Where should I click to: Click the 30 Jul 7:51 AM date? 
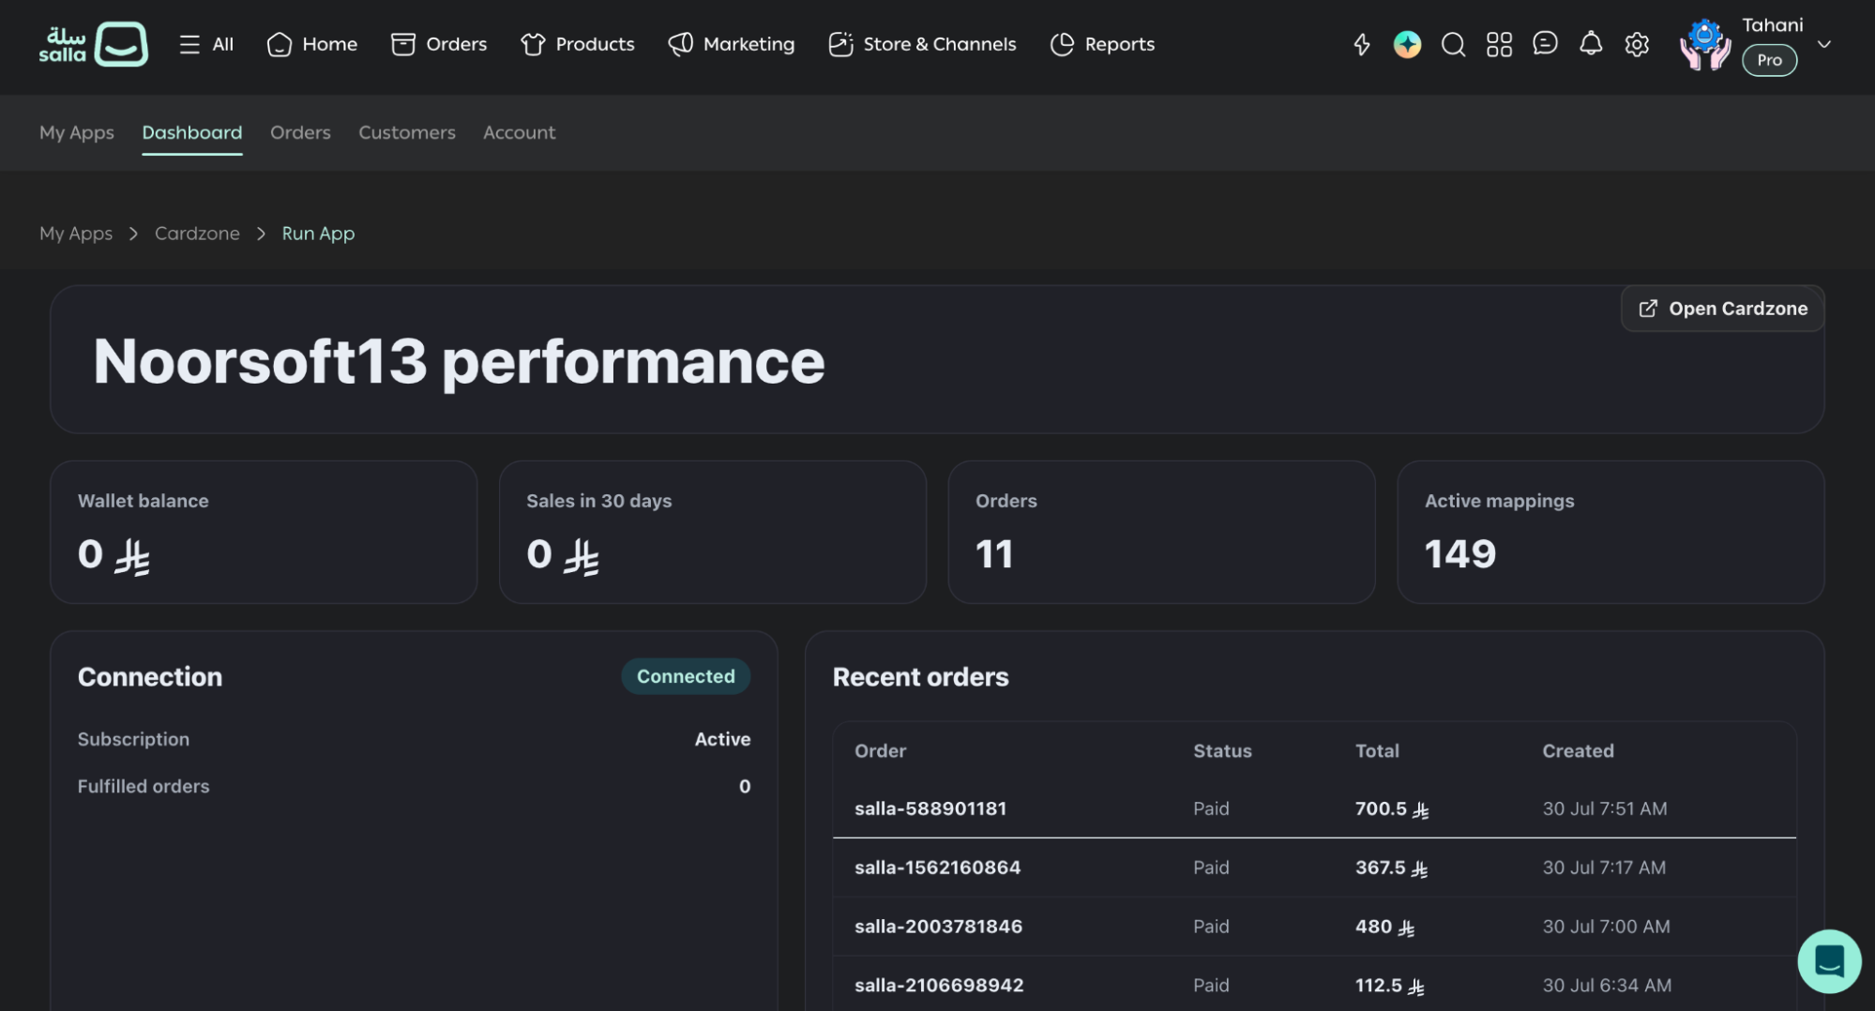click(1605, 808)
